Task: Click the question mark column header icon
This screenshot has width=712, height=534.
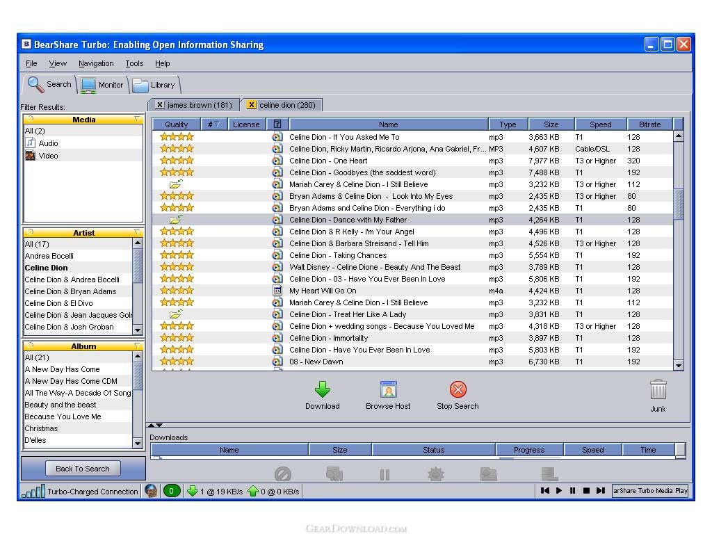Action: (x=277, y=124)
